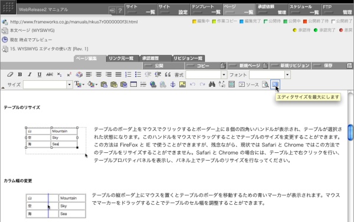This screenshot has width=354, height=222.
Task: Insert a bulleted list
Action: pos(138,74)
